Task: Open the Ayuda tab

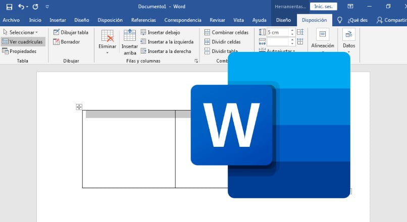Action: [260, 20]
